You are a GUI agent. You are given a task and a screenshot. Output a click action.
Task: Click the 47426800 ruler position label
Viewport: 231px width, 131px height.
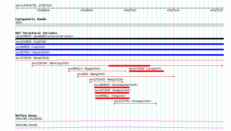click(43, 10)
